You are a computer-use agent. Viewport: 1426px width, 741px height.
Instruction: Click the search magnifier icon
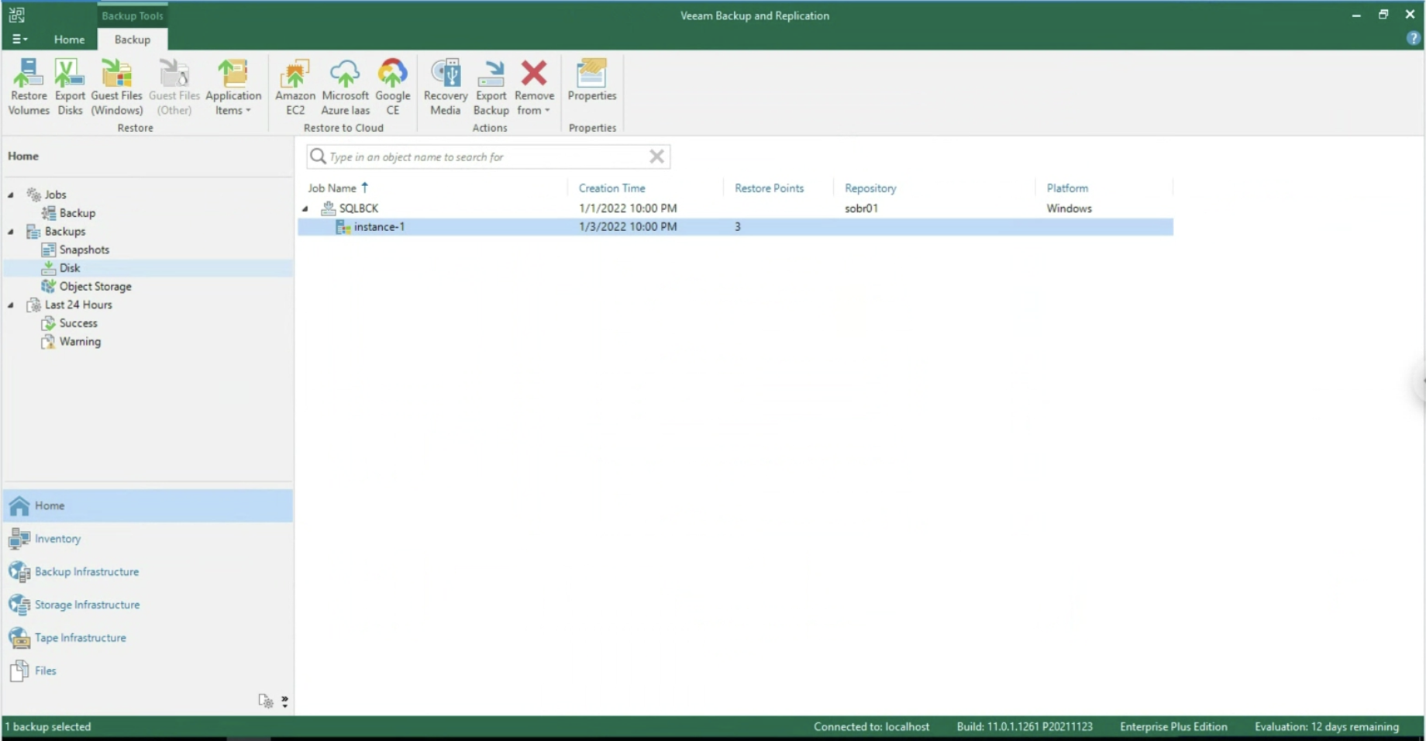click(x=318, y=157)
